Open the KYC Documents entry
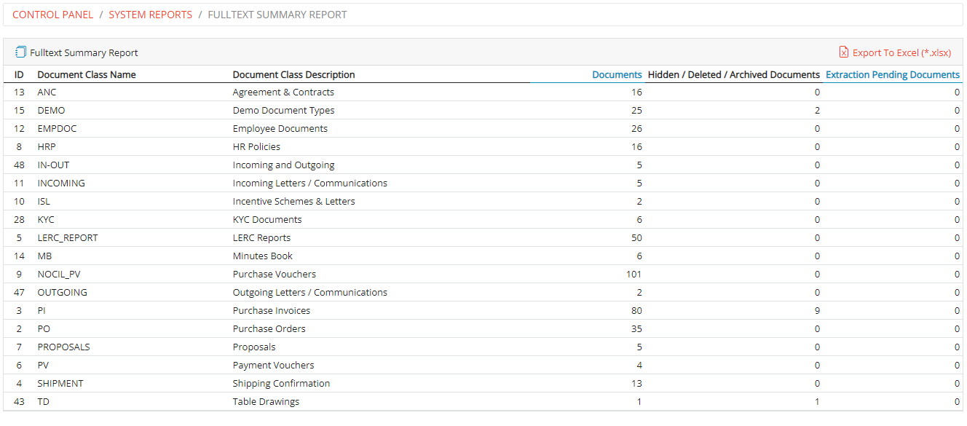The image size is (967, 426). [46, 219]
